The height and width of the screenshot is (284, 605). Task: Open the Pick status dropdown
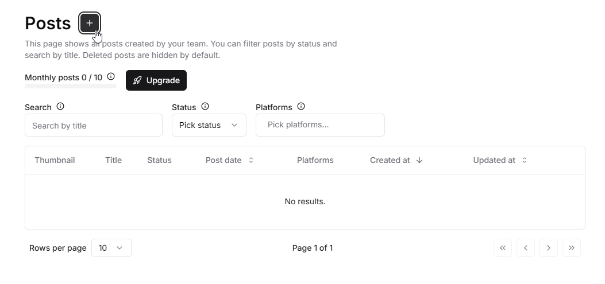point(209,125)
